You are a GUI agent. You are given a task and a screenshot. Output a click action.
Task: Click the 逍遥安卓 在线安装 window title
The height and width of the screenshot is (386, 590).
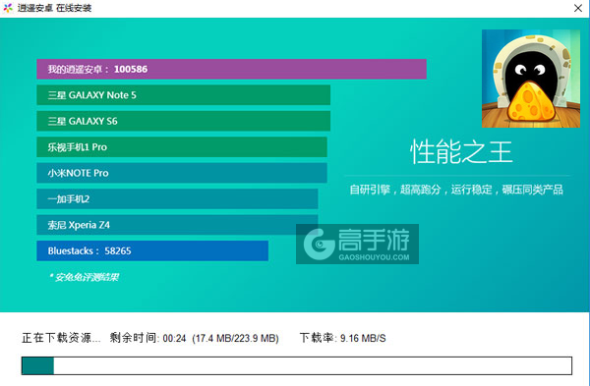tap(54, 8)
